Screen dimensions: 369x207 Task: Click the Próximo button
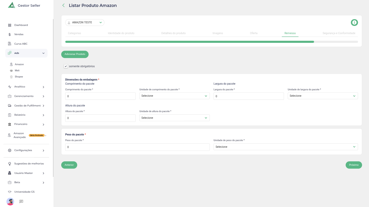pyautogui.click(x=354, y=165)
